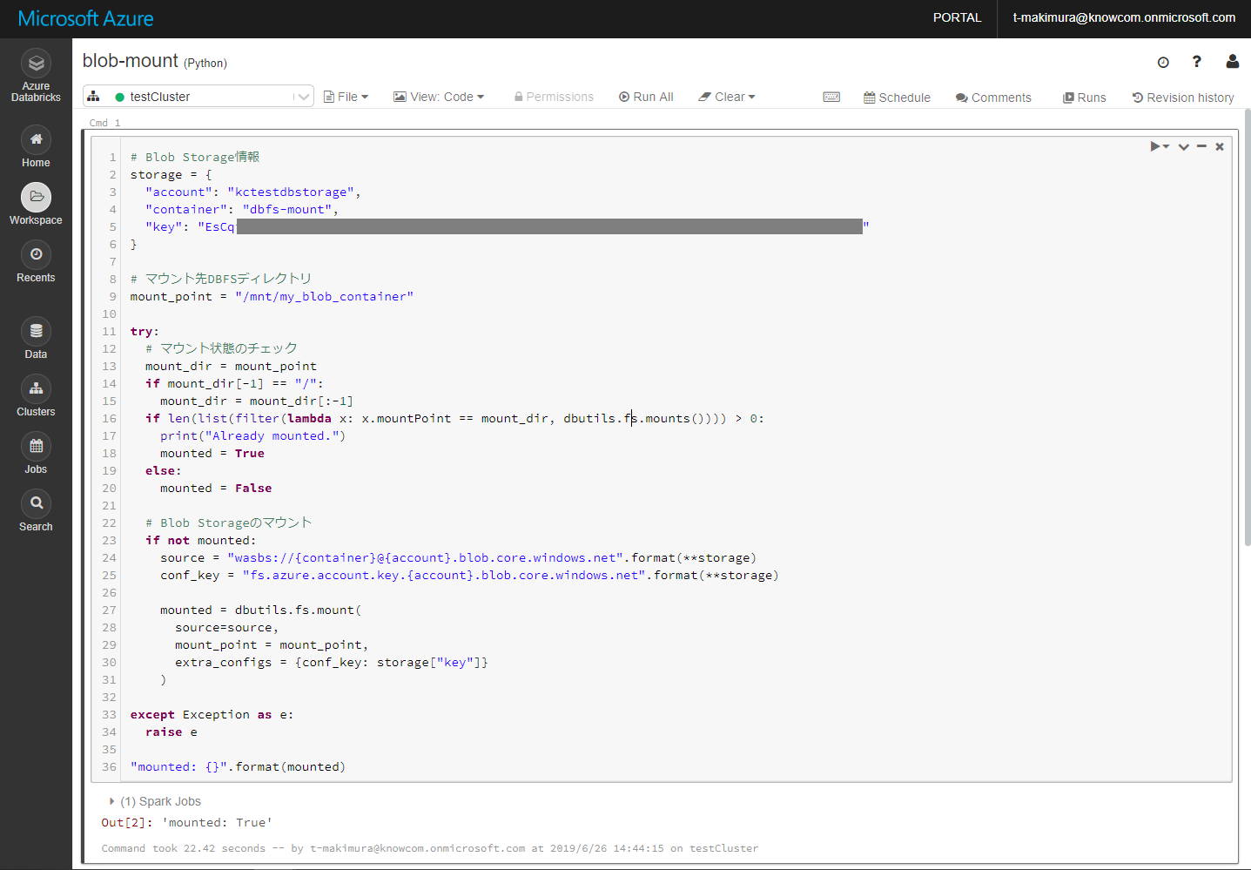Viewport: 1251px width, 870px height.
Task: Show keyboard shortcuts using the keyboard icon
Action: (831, 98)
